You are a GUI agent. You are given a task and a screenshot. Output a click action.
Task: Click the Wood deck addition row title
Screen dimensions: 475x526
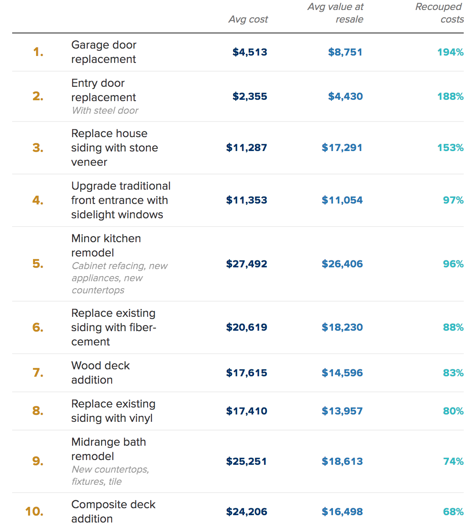point(100,372)
